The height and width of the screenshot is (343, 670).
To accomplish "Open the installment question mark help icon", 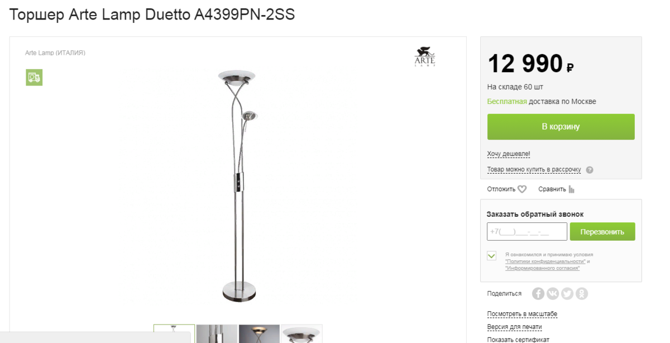I will tap(590, 170).
